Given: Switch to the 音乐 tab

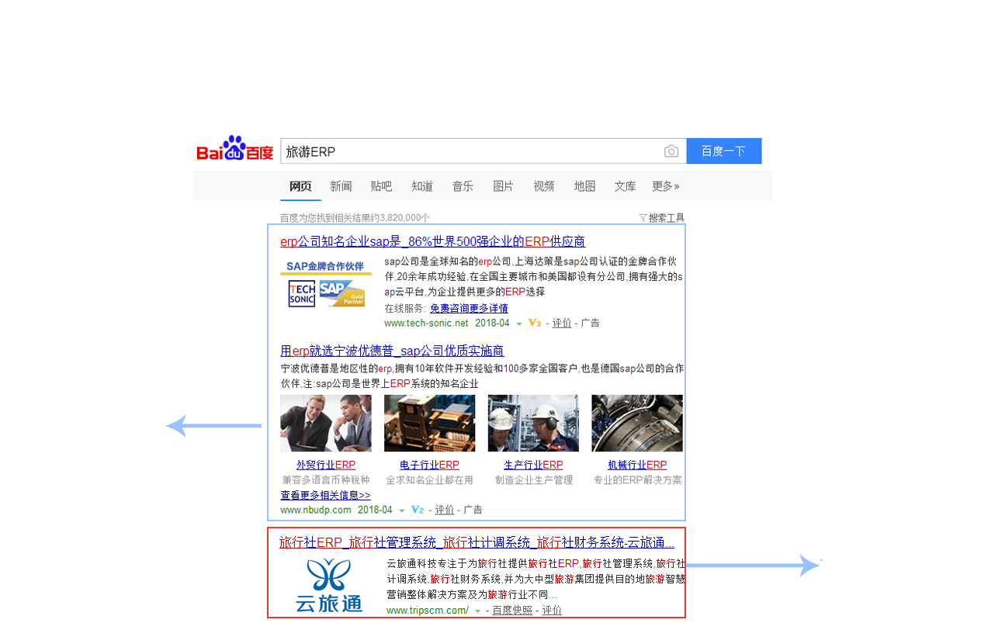Looking at the screenshot, I should pyautogui.click(x=463, y=186).
